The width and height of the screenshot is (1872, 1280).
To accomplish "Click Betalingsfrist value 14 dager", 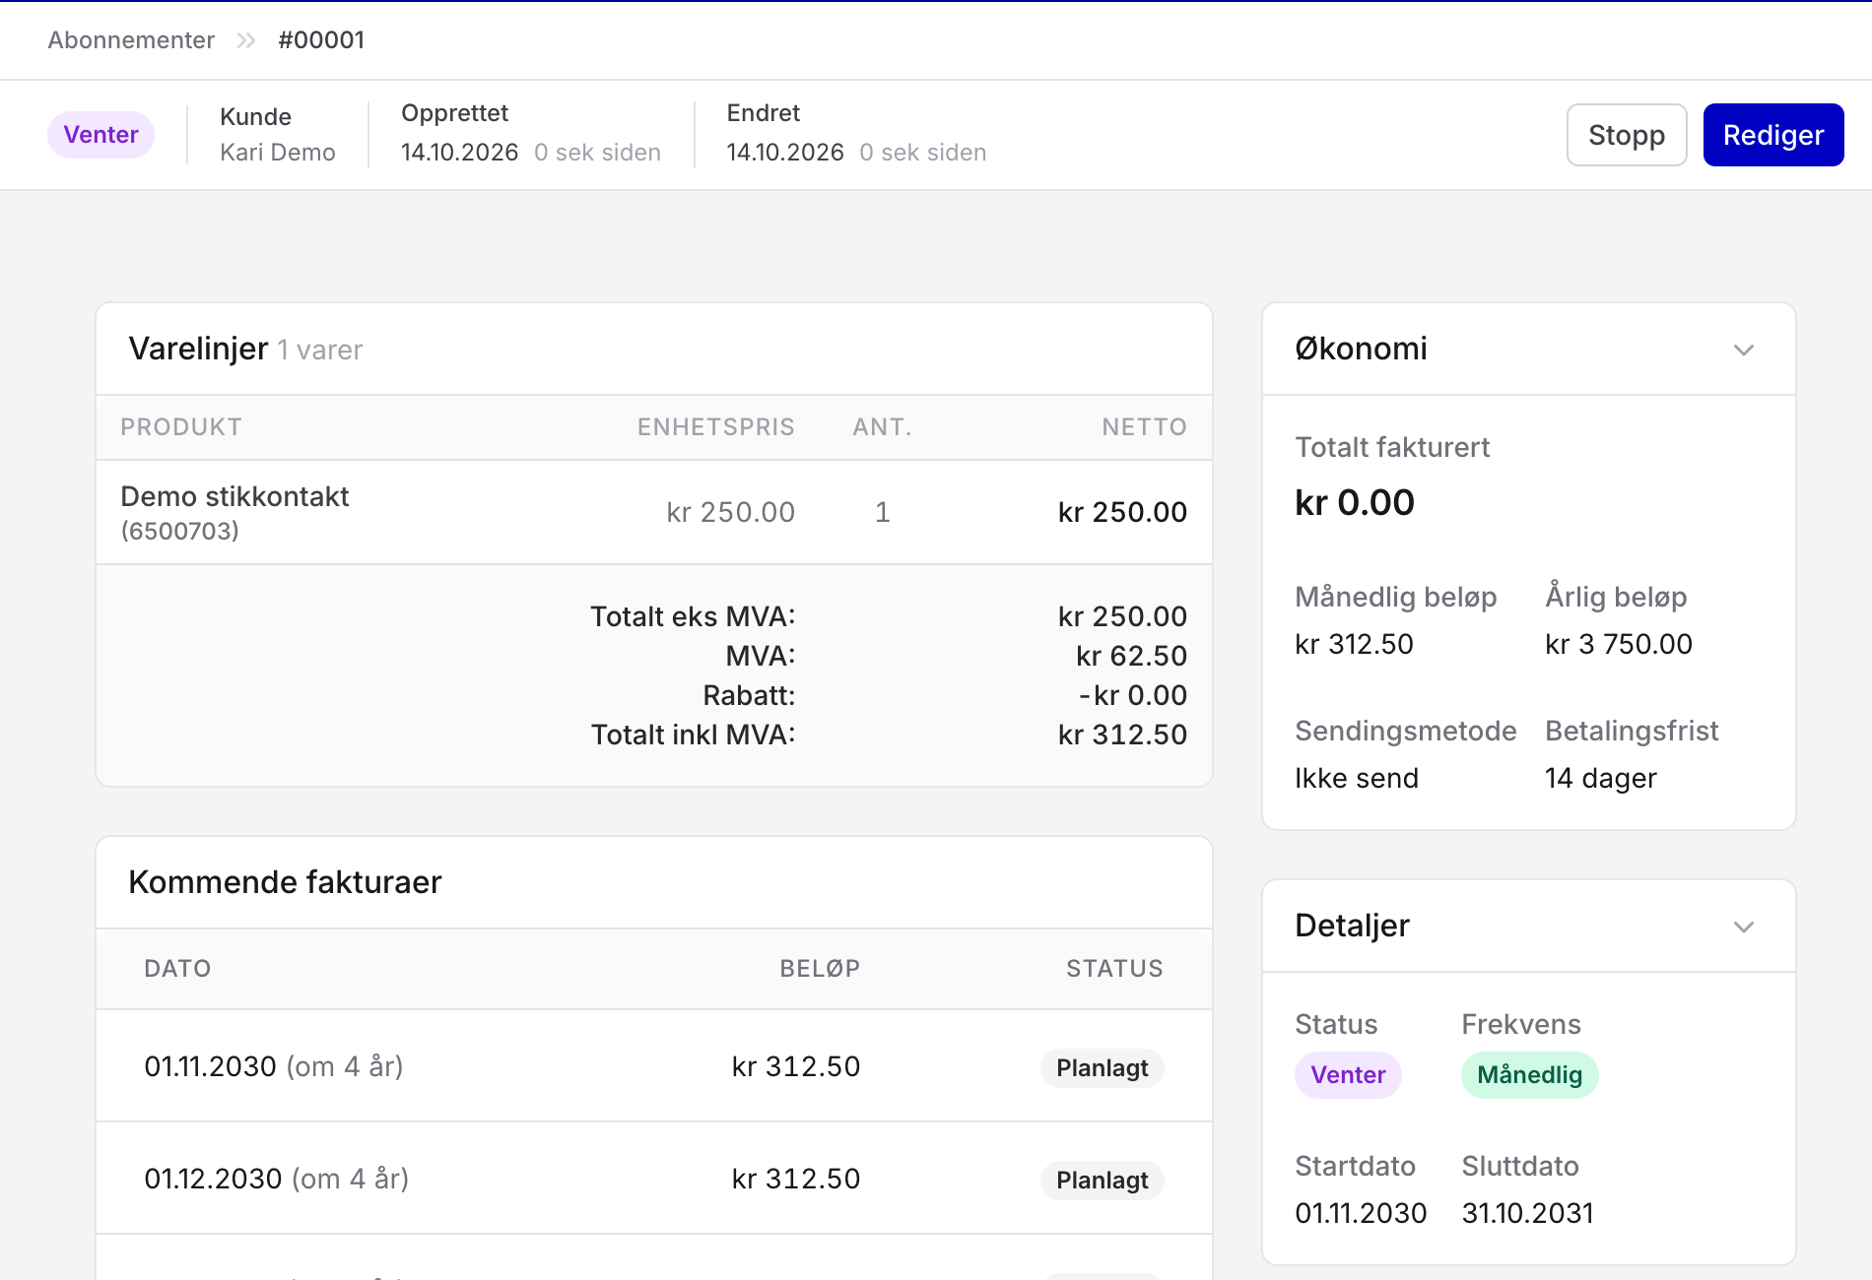I will [1601, 778].
